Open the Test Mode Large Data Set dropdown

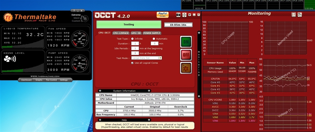coord(160,58)
